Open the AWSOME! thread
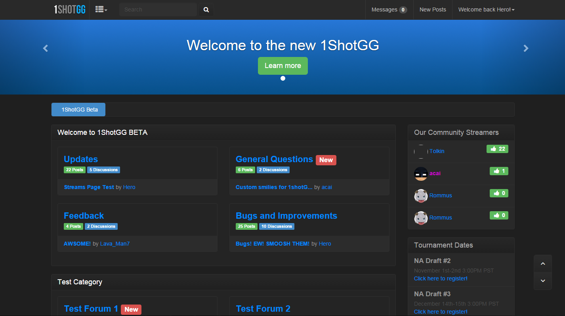565x316 pixels. (x=77, y=244)
